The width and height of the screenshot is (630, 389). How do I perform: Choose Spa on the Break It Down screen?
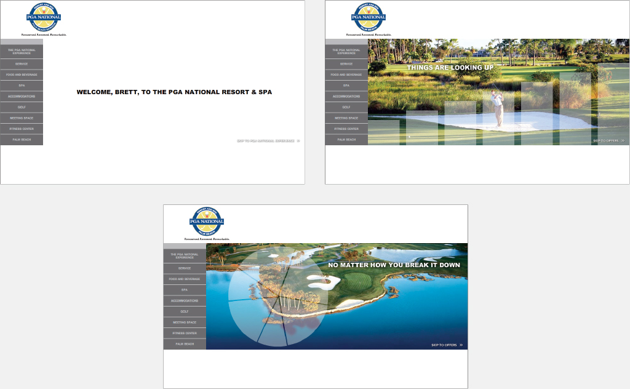click(x=185, y=290)
